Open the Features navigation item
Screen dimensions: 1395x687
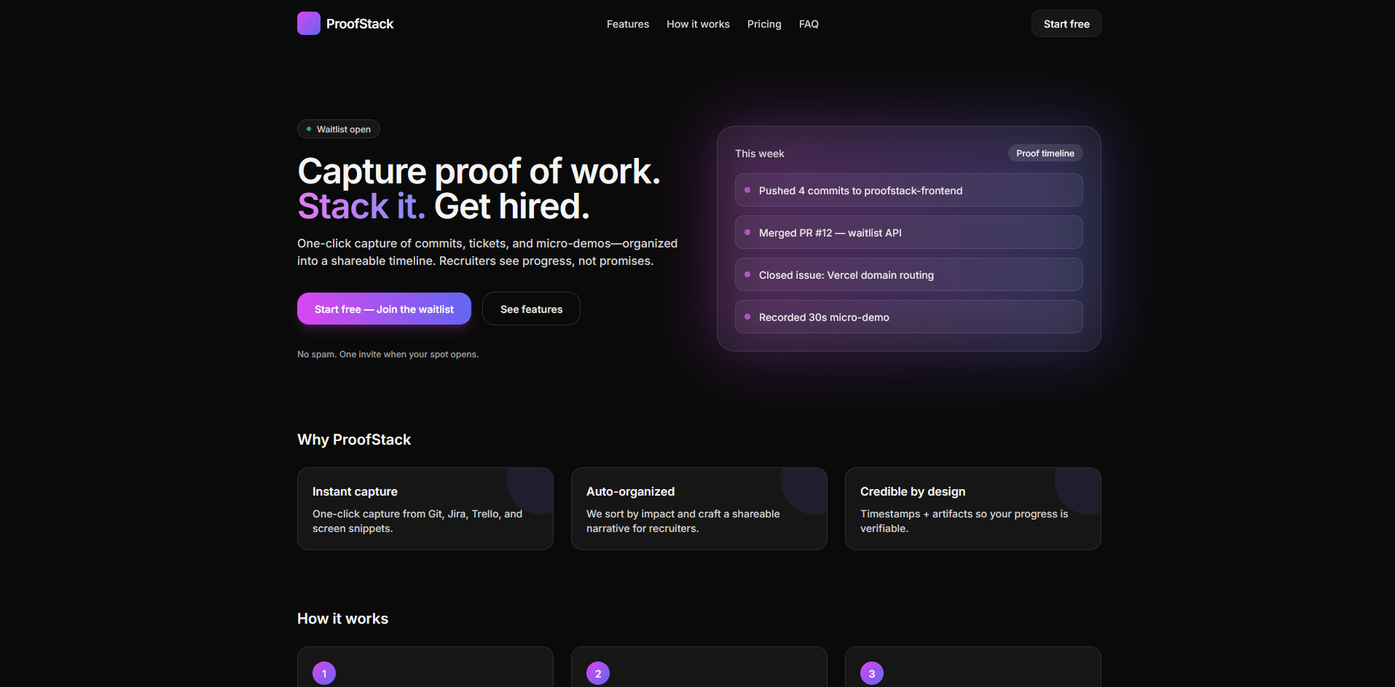(x=627, y=23)
